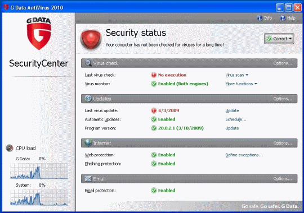This screenshot has height=213, width=304.
Task: Click red warning icon beside No execution
Action: pos(154,75)
